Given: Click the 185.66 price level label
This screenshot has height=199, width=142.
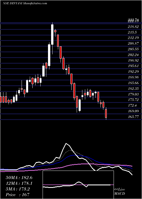Looking at the screenshot, I should tap(133, 83).
